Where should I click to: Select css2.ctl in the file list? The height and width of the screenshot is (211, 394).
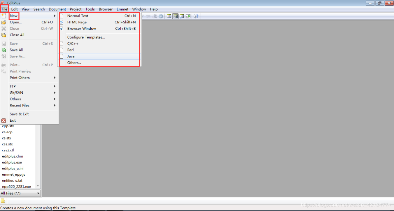pyautogui.click(x=8, y=150)
